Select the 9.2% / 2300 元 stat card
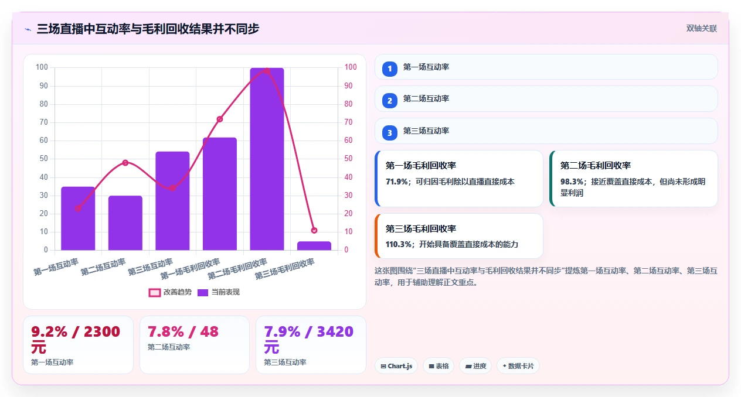Image resolution: width=741 pixels, height=397 pixels. pos(78,344)
